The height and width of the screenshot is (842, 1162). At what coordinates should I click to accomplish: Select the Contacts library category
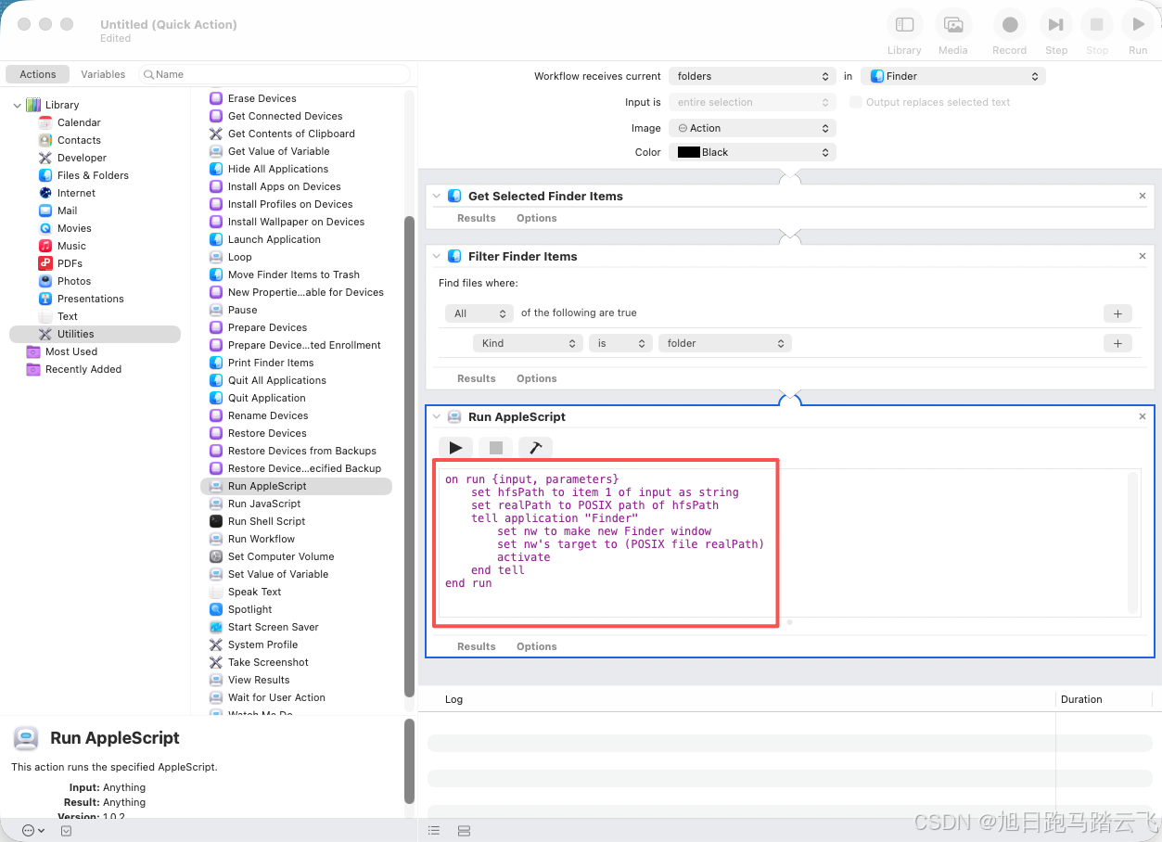pos(79,140)
